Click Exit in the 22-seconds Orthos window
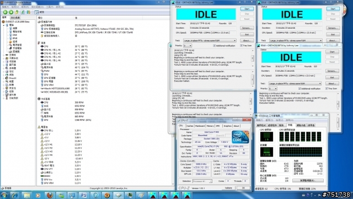Viewport: 353px width, 199px height. pyautogui.click(x=247, y=34)
